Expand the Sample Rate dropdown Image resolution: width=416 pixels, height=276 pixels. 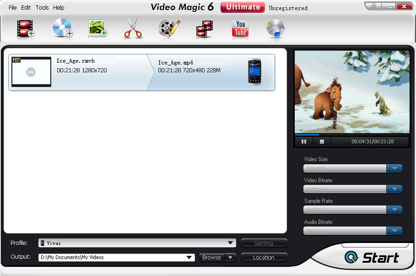(x=394, y=210)
